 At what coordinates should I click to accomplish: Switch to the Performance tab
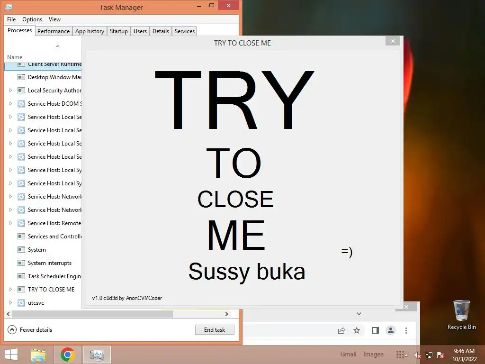(54, 31)
